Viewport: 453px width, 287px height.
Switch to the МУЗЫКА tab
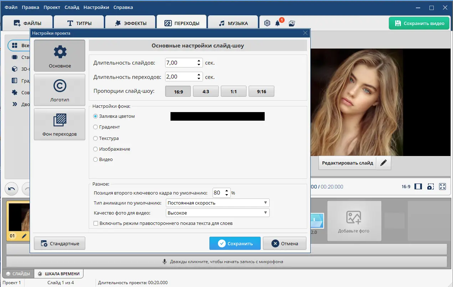tap(233, 23)
